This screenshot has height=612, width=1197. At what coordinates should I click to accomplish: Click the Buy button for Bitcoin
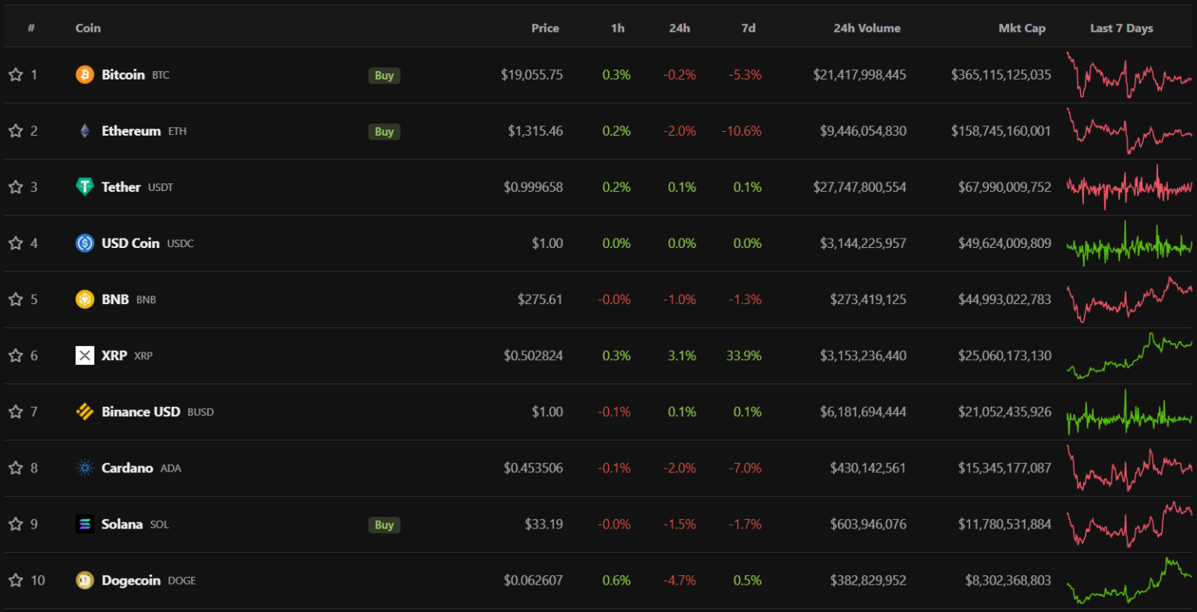[384, 76]
